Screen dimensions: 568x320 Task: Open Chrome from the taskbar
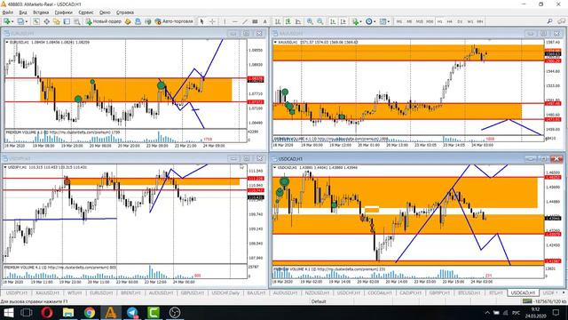(90, 312)
